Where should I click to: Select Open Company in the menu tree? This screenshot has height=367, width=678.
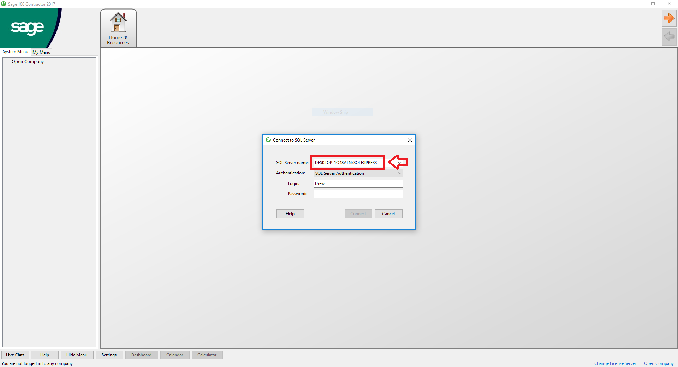click(x=28, y=61)
